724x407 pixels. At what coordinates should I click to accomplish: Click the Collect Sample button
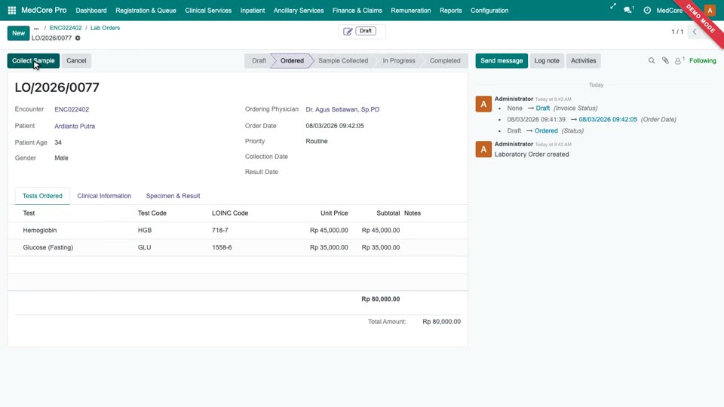pos(33,60)
